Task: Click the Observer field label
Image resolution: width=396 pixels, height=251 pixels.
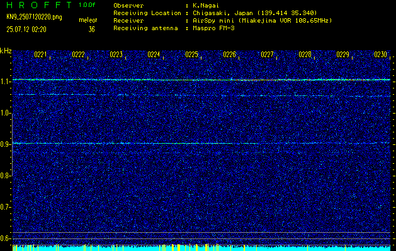Action: (x=128, y=6)
